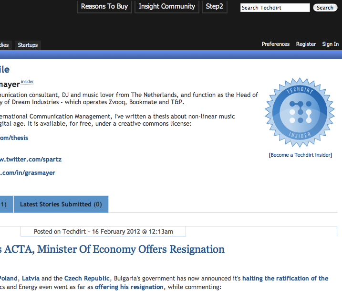Open the Insight Community section
This screenshot has width=342, height=291.
point(167,7)
